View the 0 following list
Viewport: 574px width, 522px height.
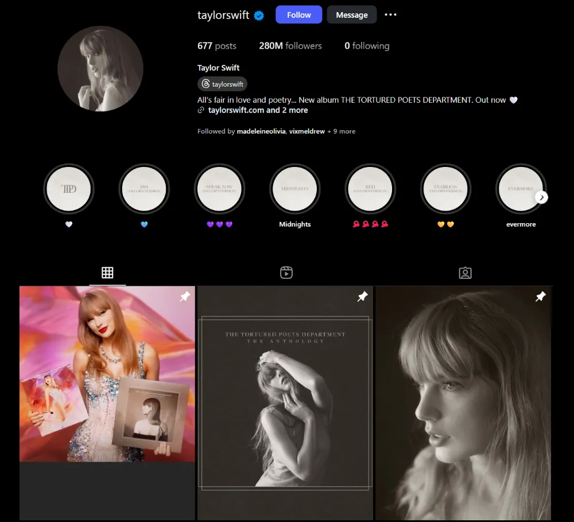[x=367, y=46]
